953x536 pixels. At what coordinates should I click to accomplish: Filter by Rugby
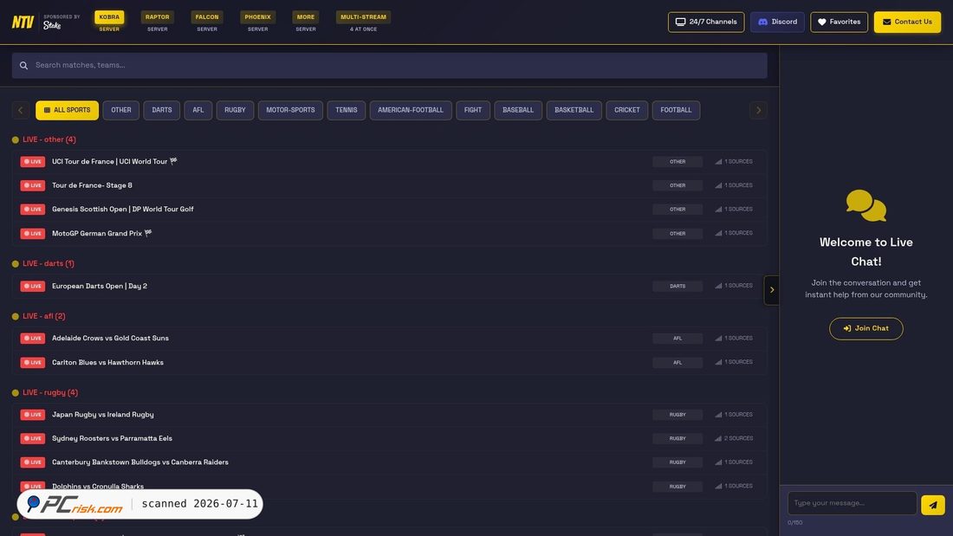click(x=235, y=110)
